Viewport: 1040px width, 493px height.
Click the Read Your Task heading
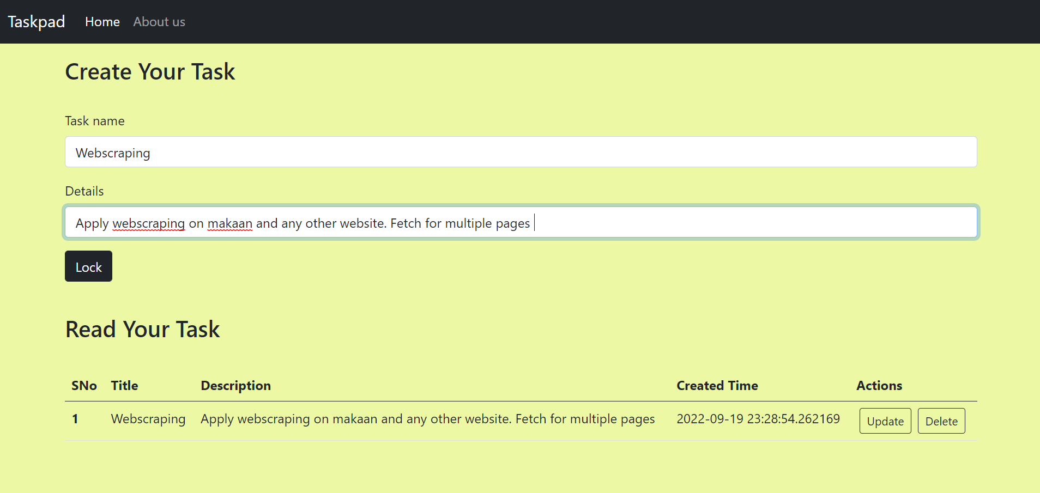pyautogui.click(x=143, y=330)
